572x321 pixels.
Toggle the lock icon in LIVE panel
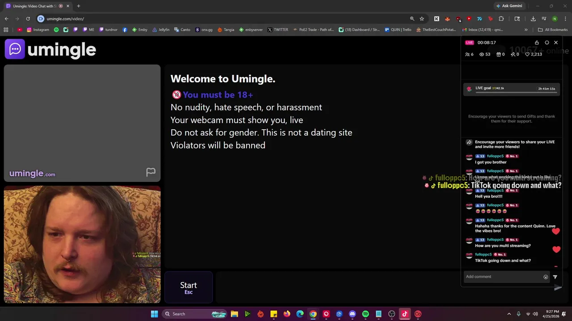tap(537, 42)
